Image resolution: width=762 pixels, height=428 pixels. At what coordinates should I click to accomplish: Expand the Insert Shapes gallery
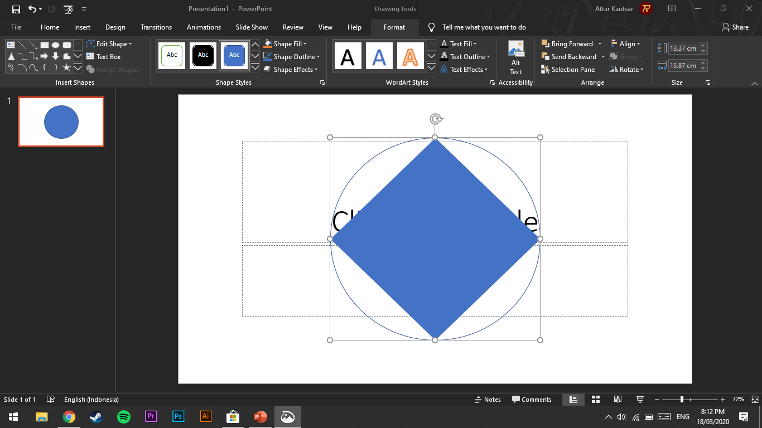point(78,67)
